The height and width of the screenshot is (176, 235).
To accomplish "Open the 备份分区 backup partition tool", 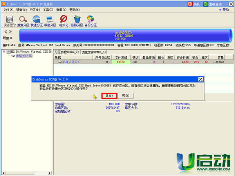I will [91, 21].
